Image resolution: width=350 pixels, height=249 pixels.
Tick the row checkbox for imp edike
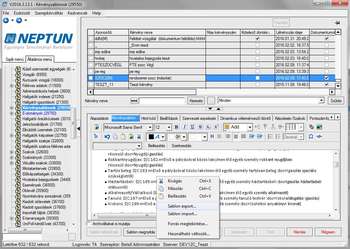(91, 52)
